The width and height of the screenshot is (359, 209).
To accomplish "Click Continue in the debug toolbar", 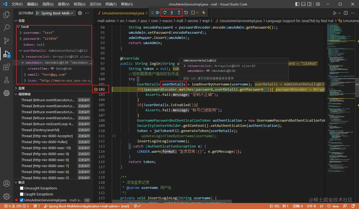I will 158,13.
